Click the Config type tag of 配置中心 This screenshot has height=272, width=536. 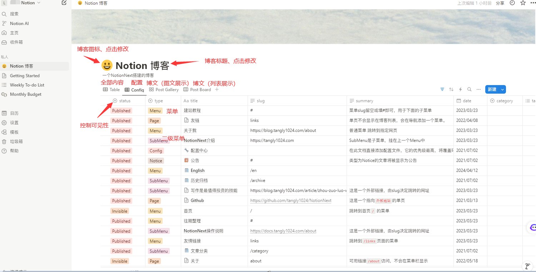coord(156,151)
